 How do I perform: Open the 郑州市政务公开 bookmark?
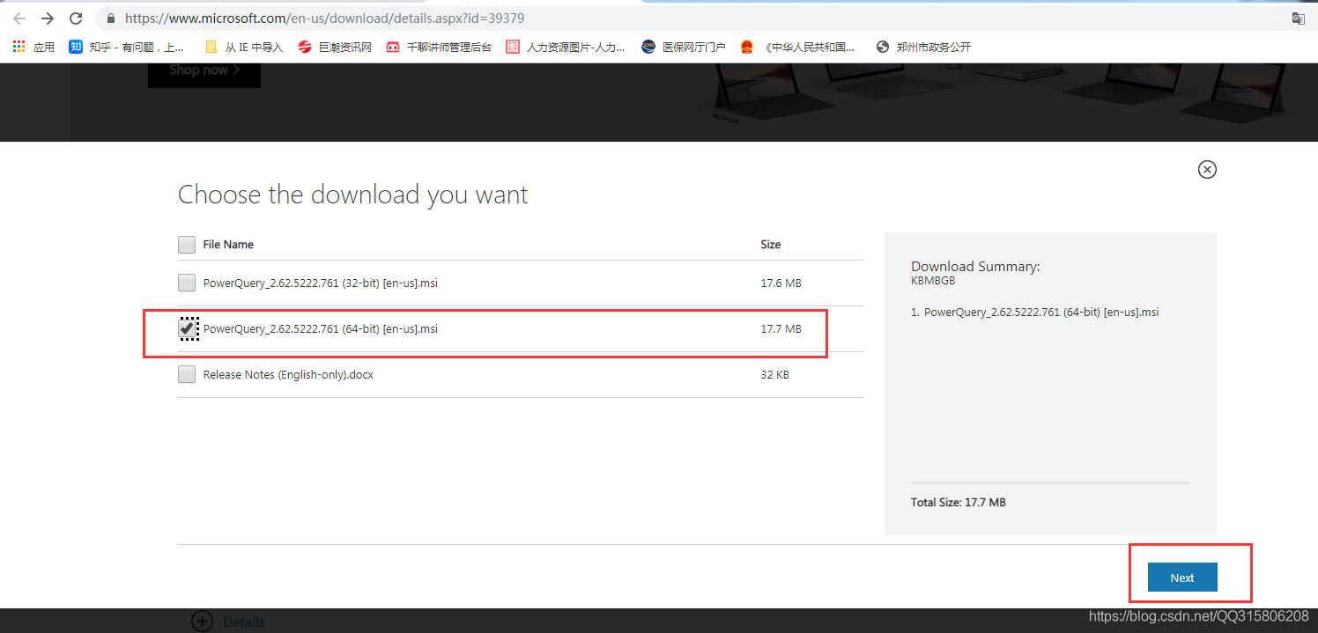coord(923,47)
